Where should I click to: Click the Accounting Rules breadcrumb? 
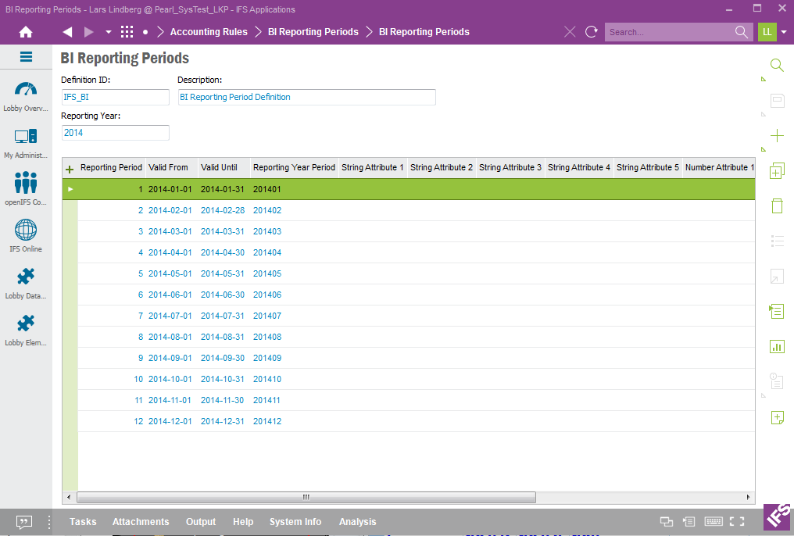209,32
